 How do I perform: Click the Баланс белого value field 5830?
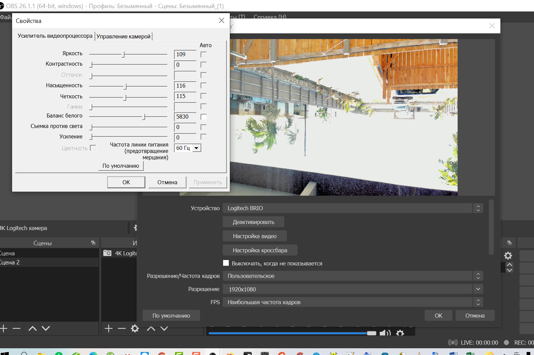(185, 117)
